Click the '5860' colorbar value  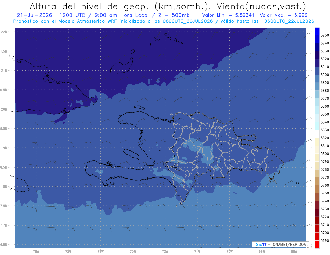[x=325, y=106]
